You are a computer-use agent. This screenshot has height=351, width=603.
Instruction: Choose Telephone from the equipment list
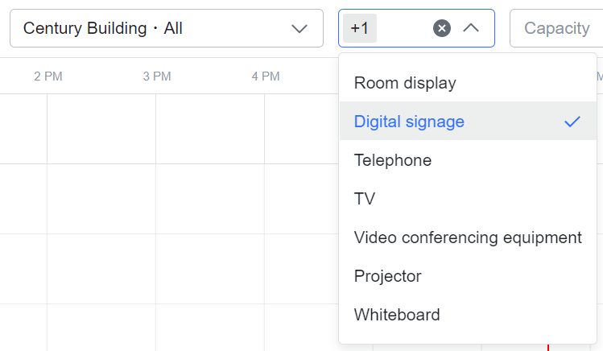coord(393,160)
